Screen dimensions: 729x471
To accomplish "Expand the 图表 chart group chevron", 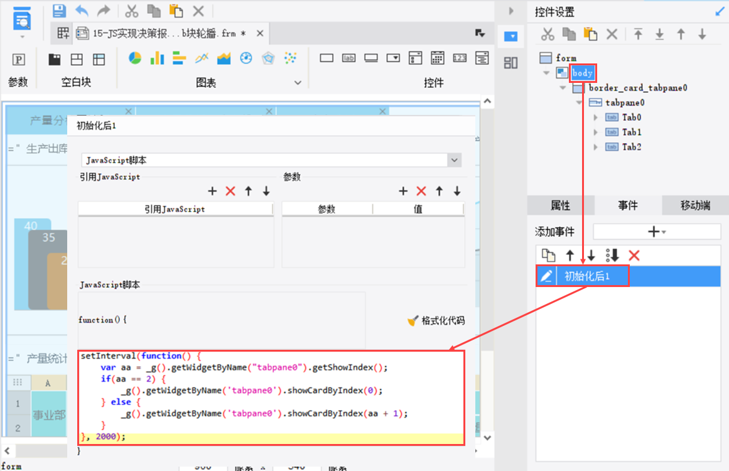I will pyautogui.click(x=298, y=83).
